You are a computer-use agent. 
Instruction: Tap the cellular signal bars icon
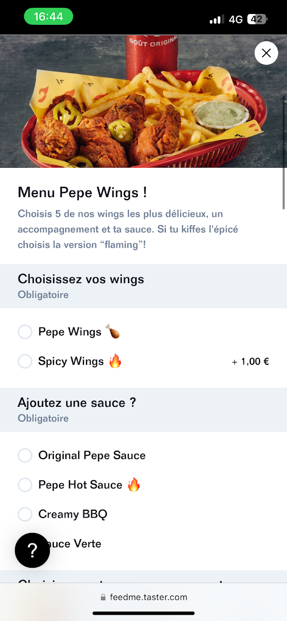coord(216,20)
